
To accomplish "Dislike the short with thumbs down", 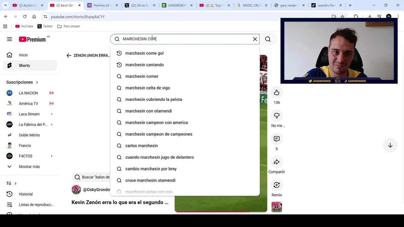I will point(276,116).
